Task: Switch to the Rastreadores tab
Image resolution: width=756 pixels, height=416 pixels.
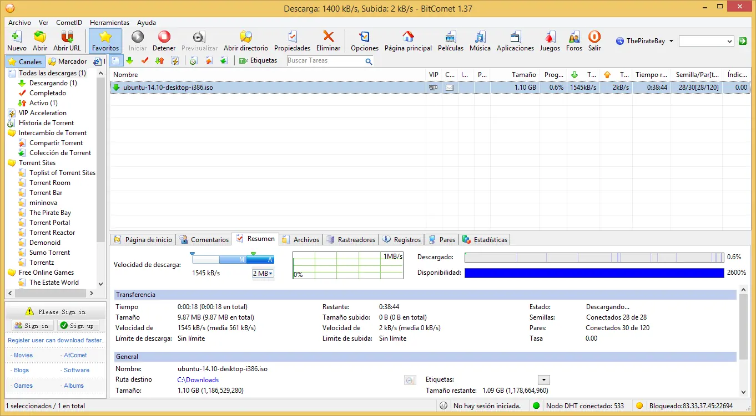Action: 351,240
